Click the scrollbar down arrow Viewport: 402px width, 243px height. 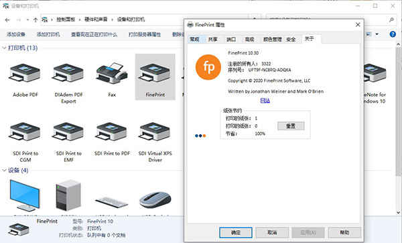tap(399, 213)
